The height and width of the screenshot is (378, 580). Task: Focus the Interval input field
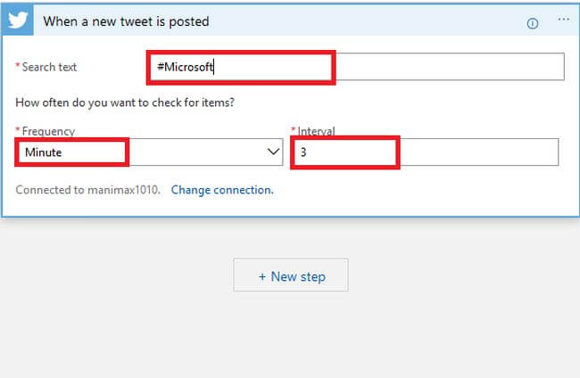coord(426,152)
